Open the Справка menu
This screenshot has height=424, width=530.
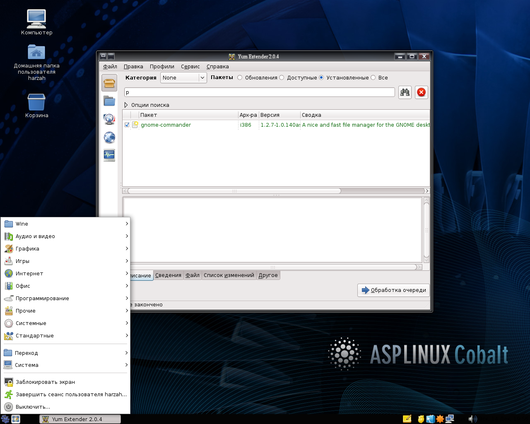point(217,66)
